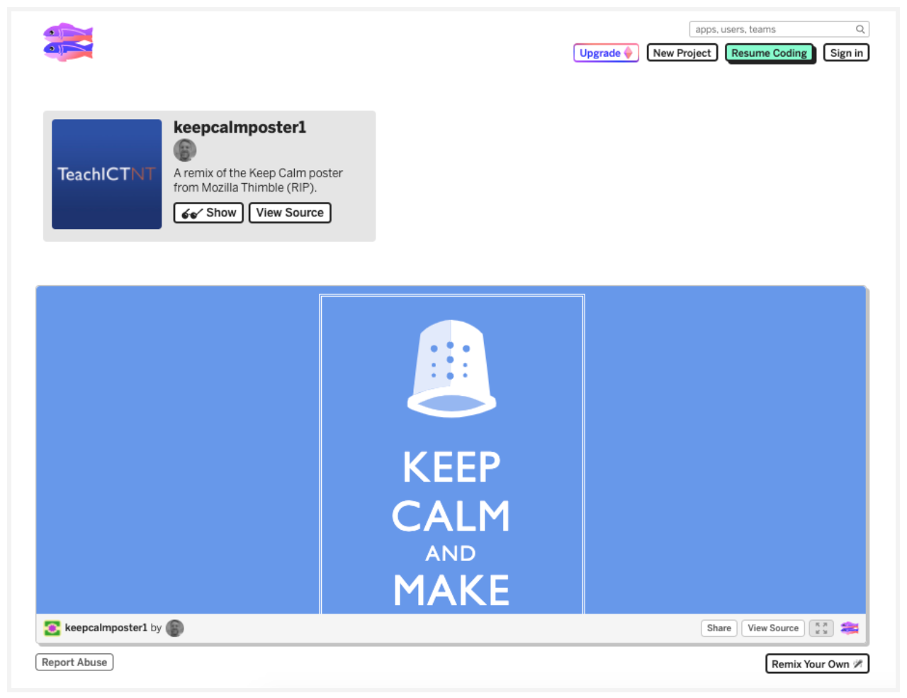The image size is (907, 698).
Task: Open the author avatar in the embed footer
Action: click(174, 628)
